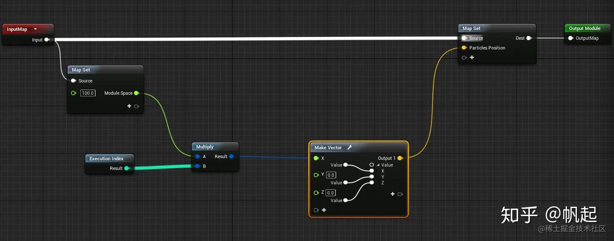Click the X input pin on Make Vector
Image resolution: width=614 pixels, height=241 pixels.
pyautogui.click(x=316, y=158)
